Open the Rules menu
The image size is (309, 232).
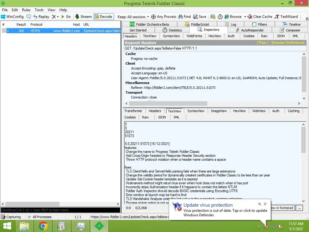click(26, 10)
